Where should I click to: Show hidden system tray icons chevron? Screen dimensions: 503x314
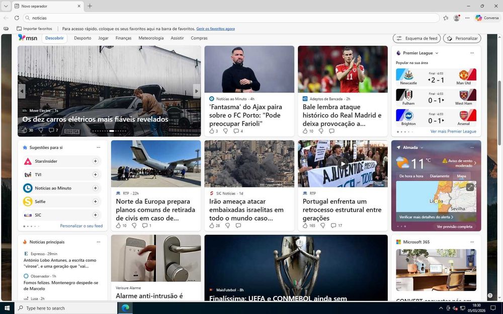point(441,308)
